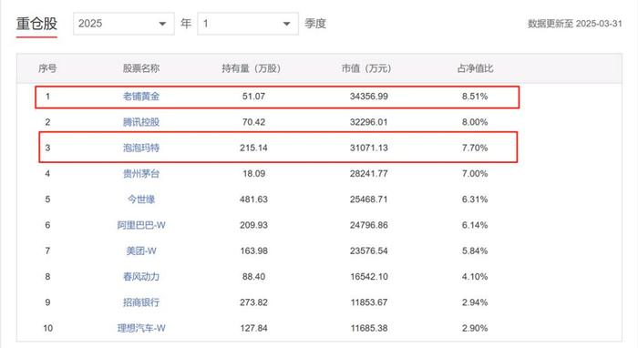Select the 重仓股 tab
Viewport: 638px width, 348px height.
click(36, 24)
